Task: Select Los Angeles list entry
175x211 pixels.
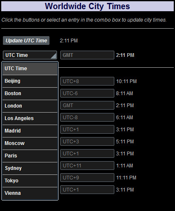Action: tap(30, 118)
